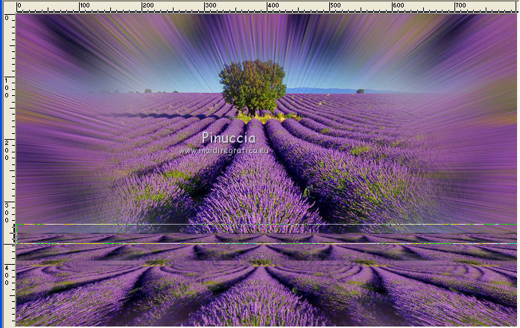Click the ruler origin corner box
Image resolution: width=520 pixels, height=328 pixels.
coord(9,7)
